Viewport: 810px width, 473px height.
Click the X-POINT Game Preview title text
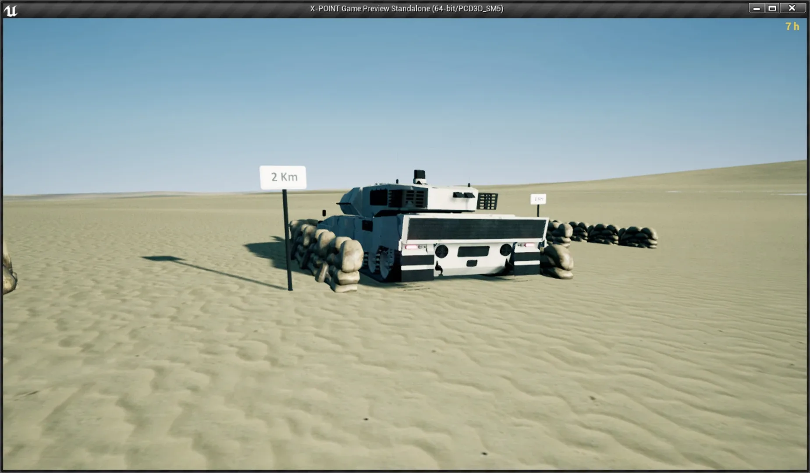coord(406,9)
